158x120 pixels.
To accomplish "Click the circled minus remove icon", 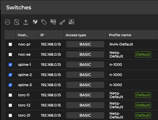I will tap(8, 22).
